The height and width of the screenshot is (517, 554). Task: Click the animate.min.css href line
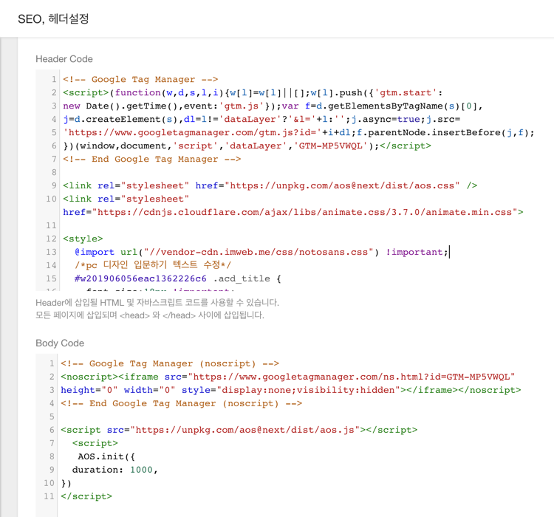tap(293, 212)
